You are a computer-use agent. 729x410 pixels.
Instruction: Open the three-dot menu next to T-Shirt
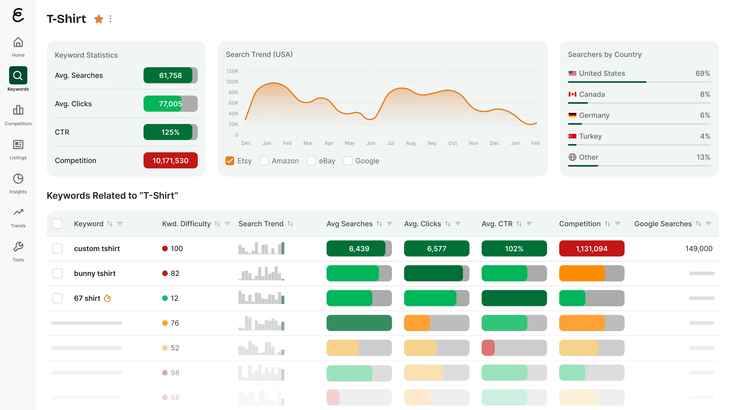pyautogui.click(x=110, y=19)
